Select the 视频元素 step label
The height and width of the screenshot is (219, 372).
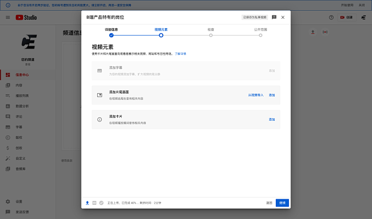point(161,29)
